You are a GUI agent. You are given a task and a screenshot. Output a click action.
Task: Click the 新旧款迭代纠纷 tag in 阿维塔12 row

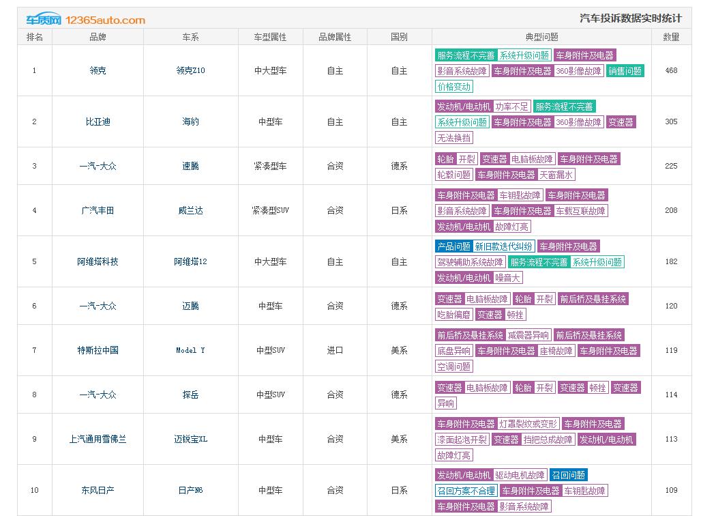click(503, 246)
